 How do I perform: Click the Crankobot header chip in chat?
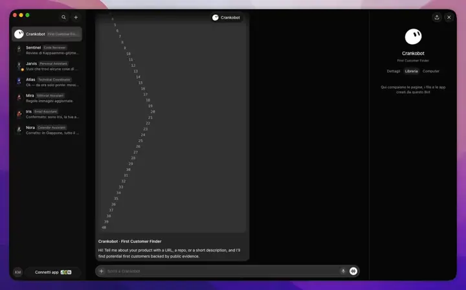pyautogui.click(x=226, y=17)
